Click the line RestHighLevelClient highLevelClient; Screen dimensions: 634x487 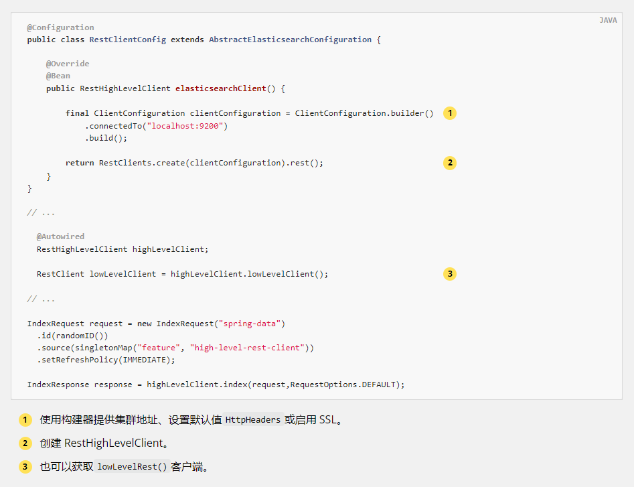point(123,249)
